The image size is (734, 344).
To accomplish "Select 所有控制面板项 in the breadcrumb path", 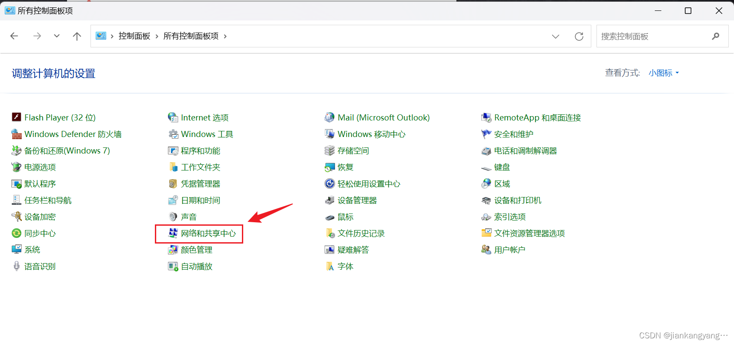I will (191, 36).
